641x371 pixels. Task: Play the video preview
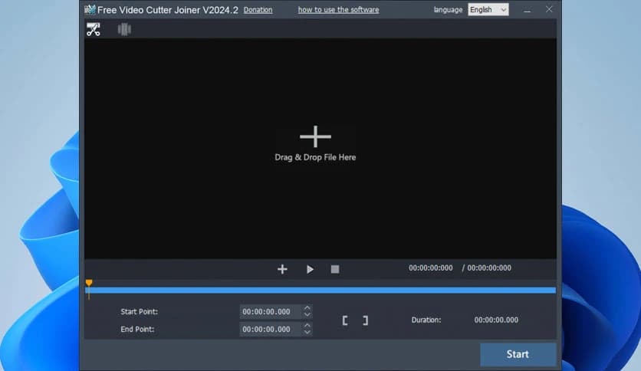(310, 269)
